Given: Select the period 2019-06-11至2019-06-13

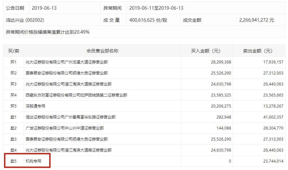Looking at the screenshot, I should coord(156,8).
